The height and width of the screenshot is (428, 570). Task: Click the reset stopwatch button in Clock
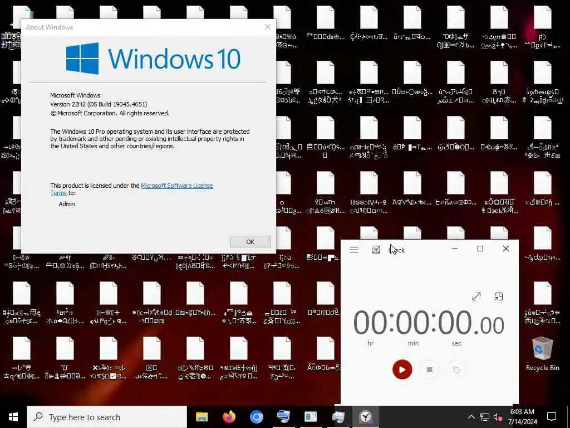tap(456, 370)
